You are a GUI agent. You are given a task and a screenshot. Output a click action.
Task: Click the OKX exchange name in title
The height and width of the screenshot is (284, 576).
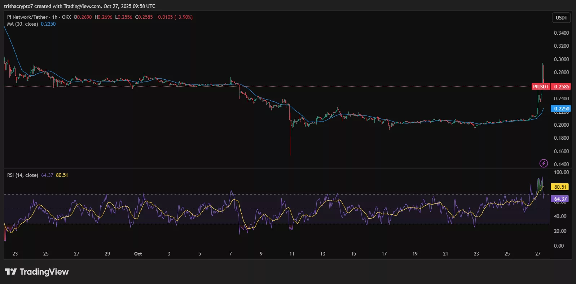point(66,17)
